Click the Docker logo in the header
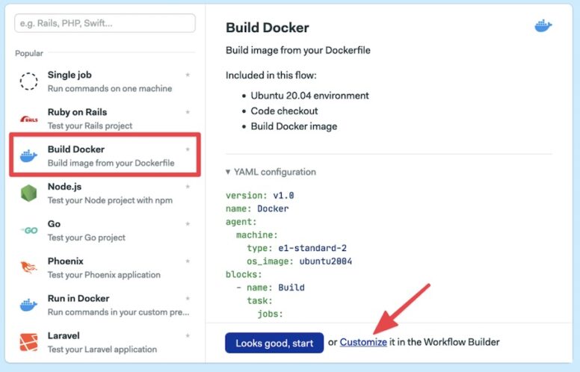Image resolution: width=580 pixels, height=372 pixels. click(x=543, y=26)
